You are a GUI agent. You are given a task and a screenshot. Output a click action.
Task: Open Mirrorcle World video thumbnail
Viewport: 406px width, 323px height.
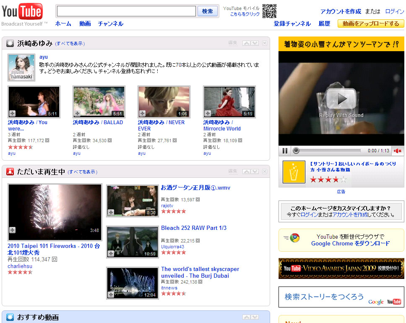click(229, 102)
